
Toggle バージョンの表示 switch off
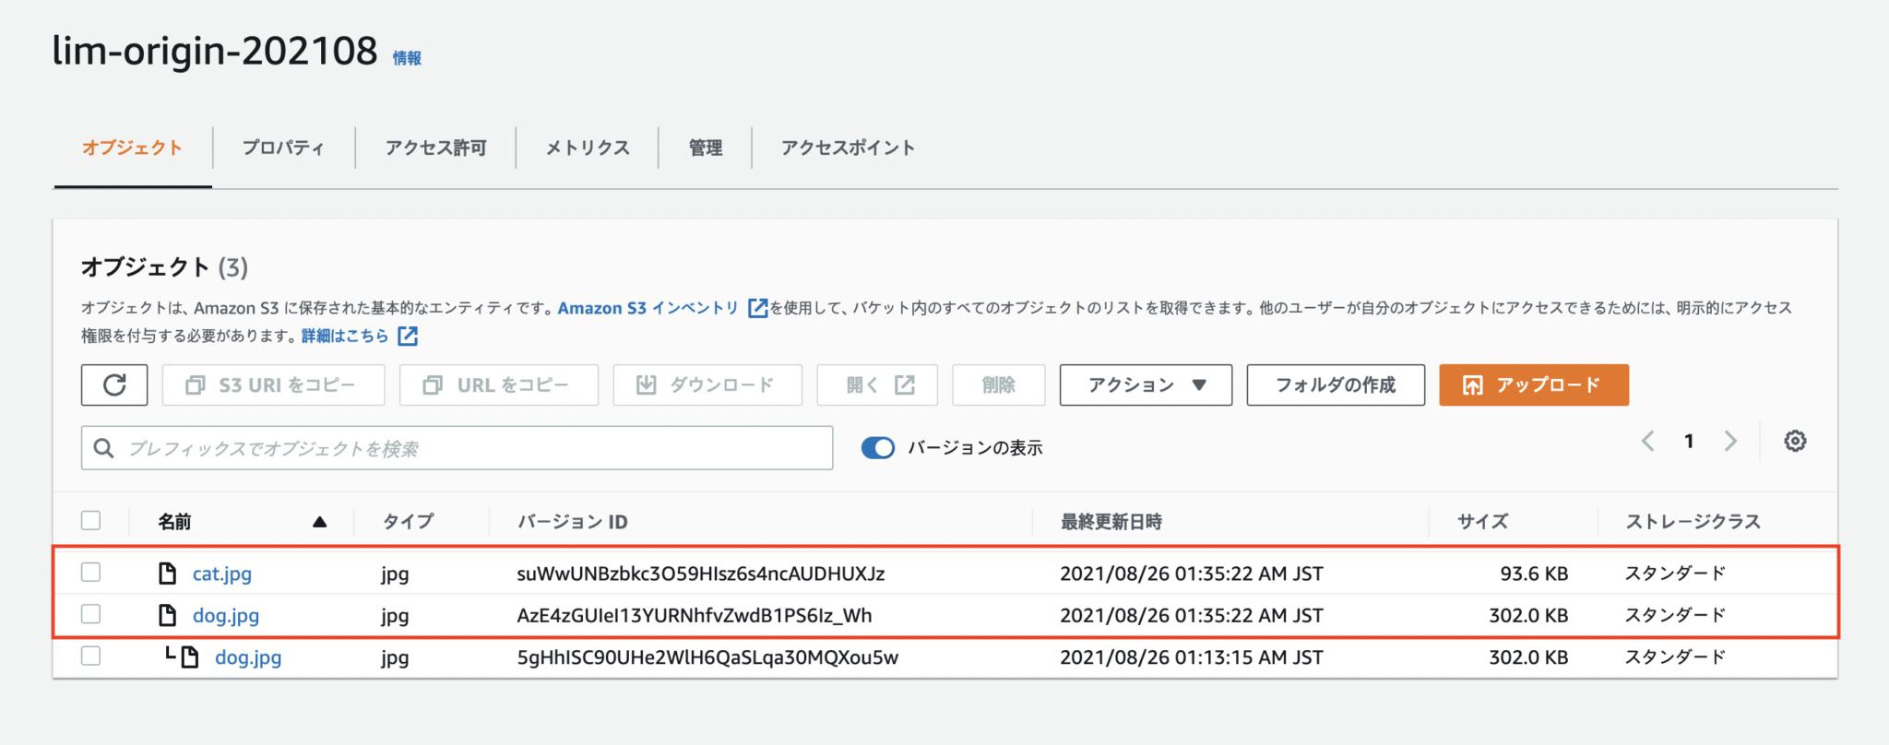point(878,448)
